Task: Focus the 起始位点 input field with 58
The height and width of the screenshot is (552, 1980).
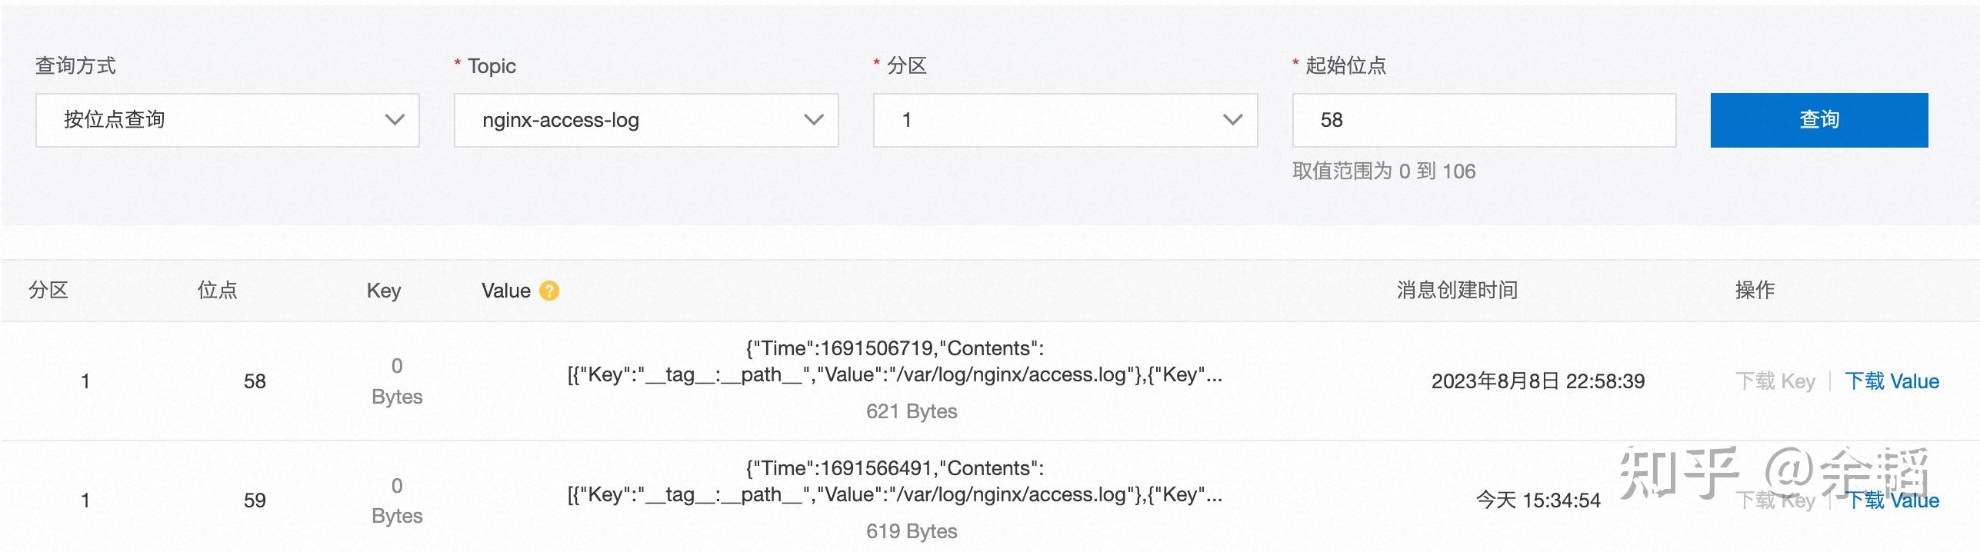Action: 1484,120
